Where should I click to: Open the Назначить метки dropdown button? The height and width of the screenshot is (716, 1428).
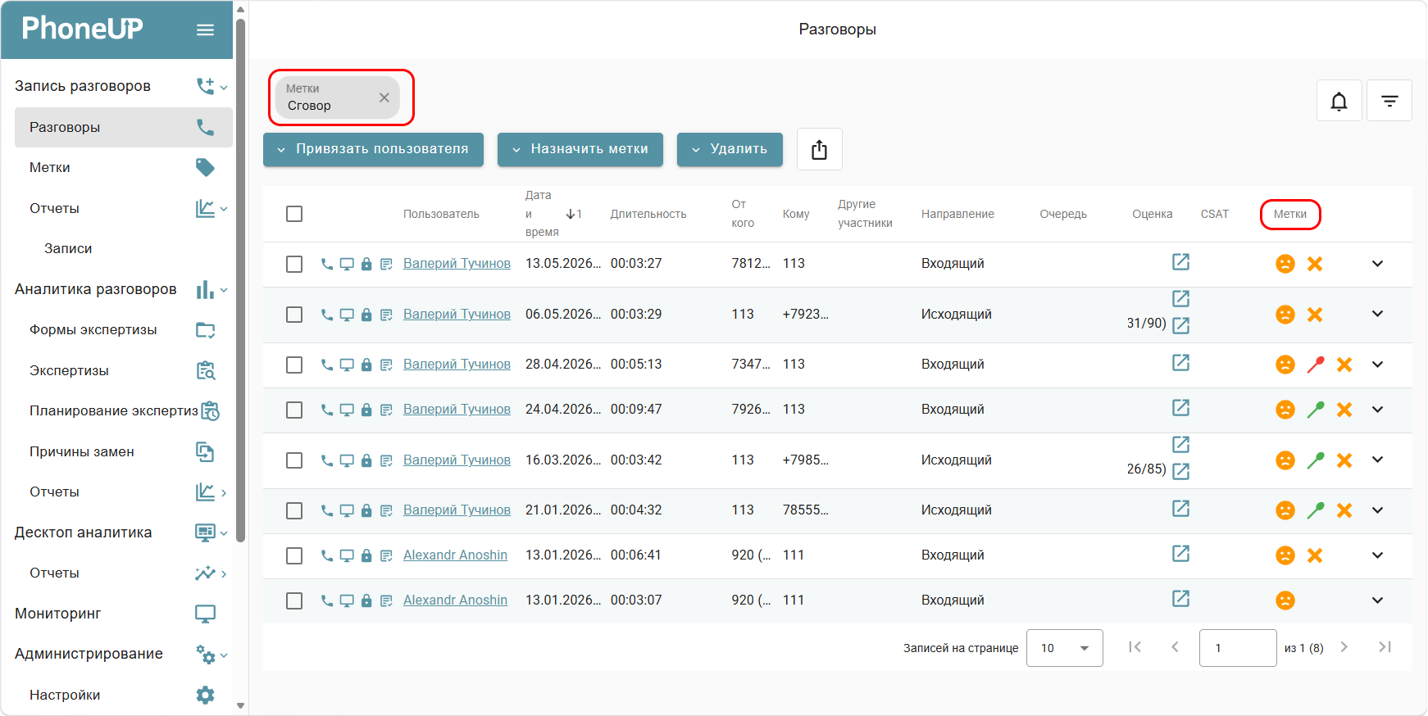click(x=580, y=149)
